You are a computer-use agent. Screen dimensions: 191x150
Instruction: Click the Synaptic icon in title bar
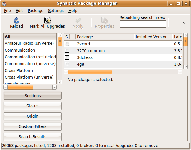point(4,4)
